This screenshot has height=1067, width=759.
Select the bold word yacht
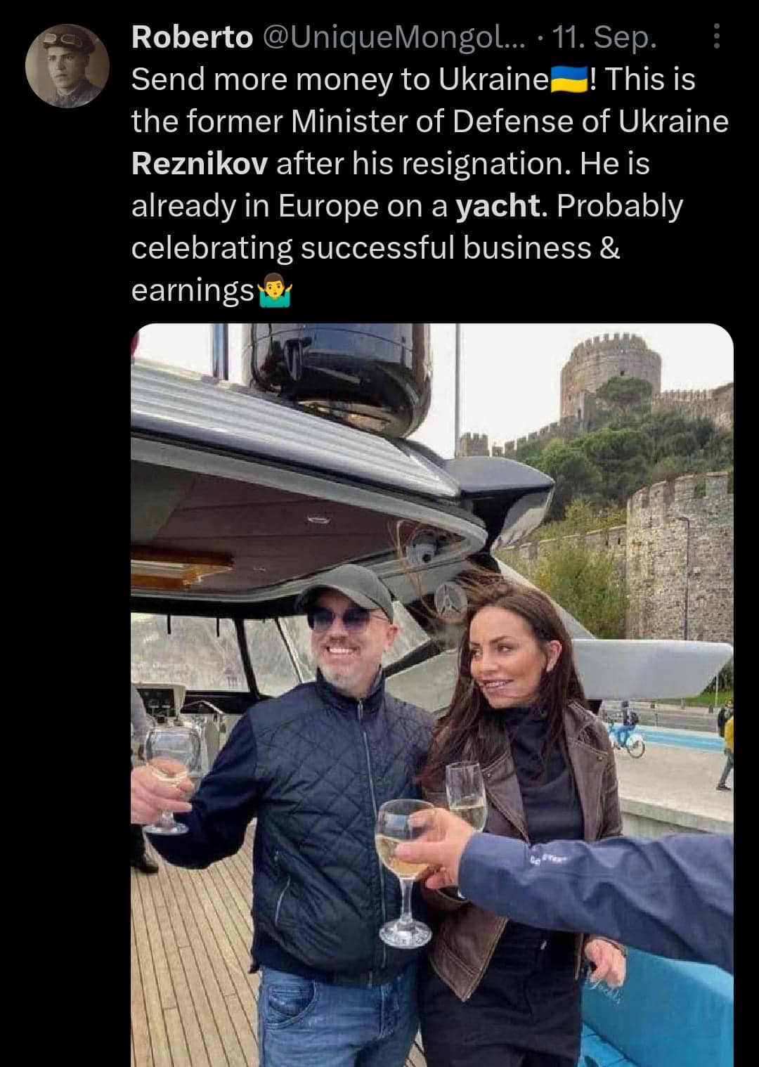click(499, 206)
